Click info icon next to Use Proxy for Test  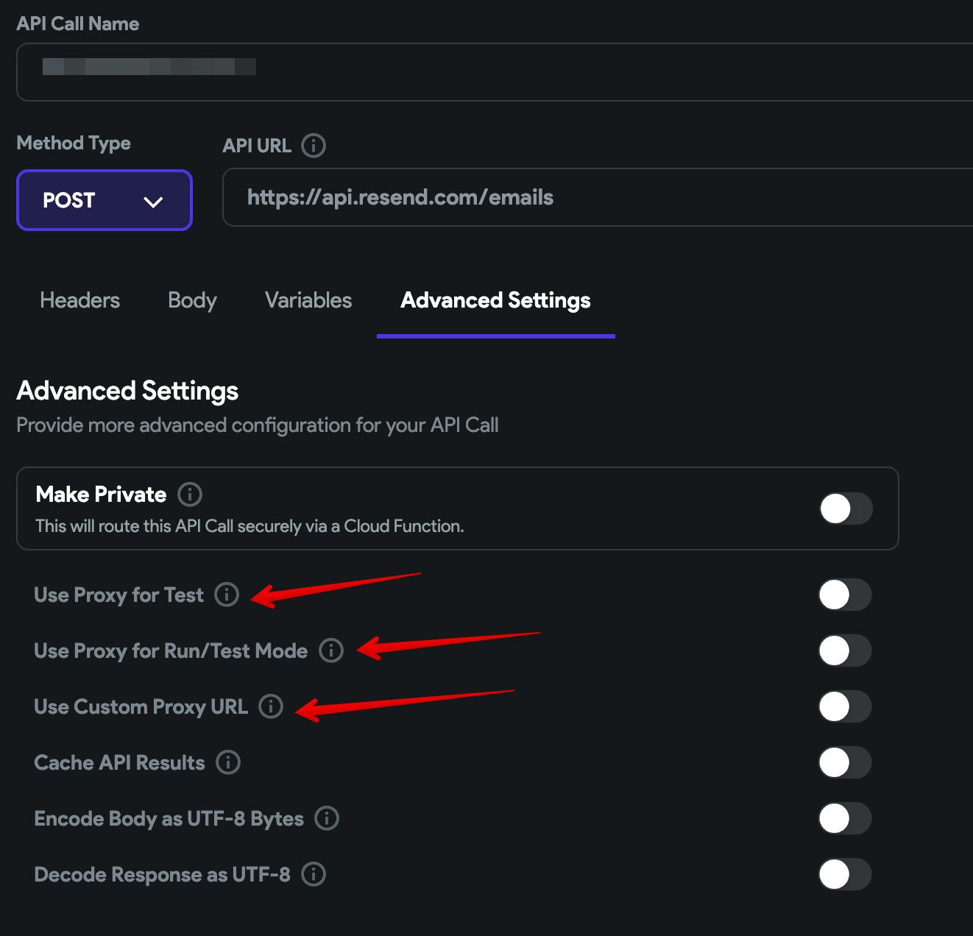click(227, 595)
